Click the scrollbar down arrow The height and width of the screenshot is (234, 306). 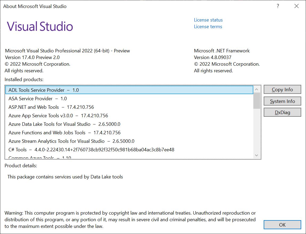256,155
